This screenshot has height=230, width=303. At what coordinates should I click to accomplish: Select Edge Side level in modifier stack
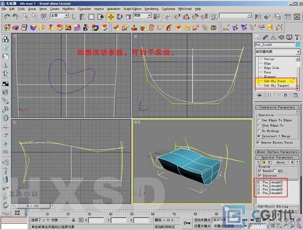pyautogui.click(x=272, y=68)
